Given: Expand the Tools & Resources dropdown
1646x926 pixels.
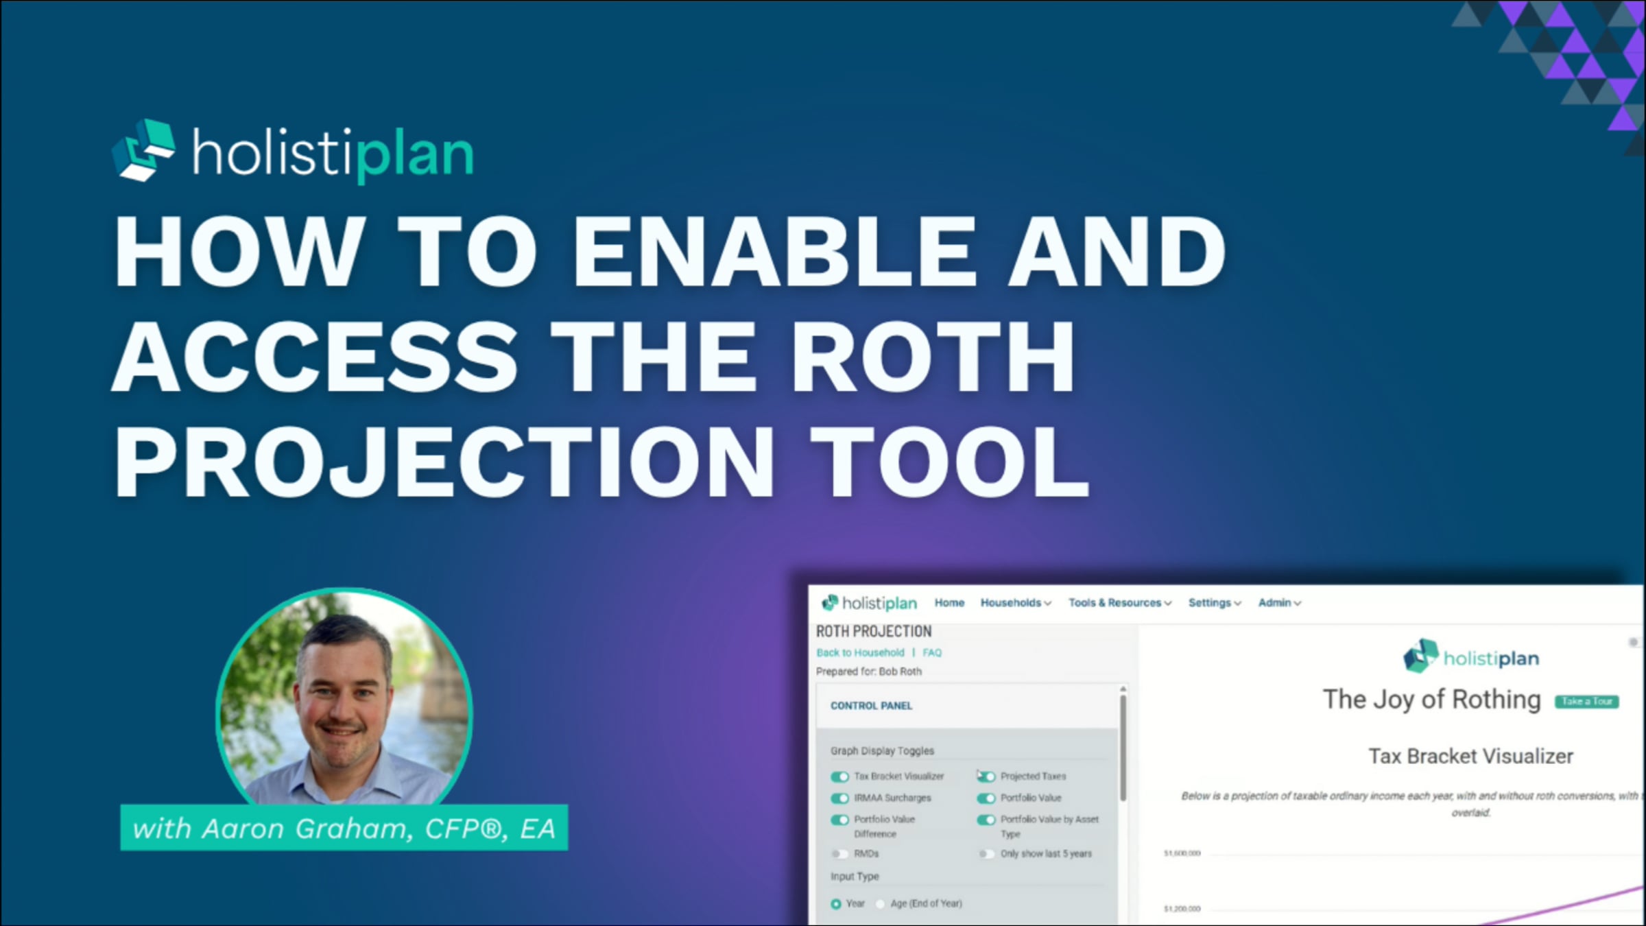Looking at the screenshot, I should (1120, 603).
